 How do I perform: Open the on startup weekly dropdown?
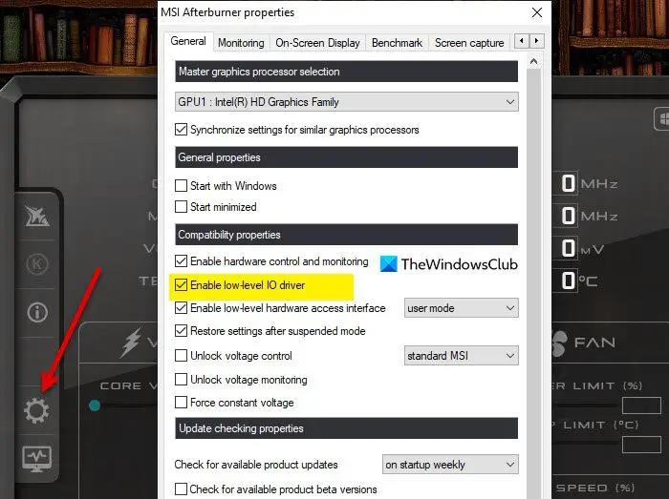(x=450, y=465)
